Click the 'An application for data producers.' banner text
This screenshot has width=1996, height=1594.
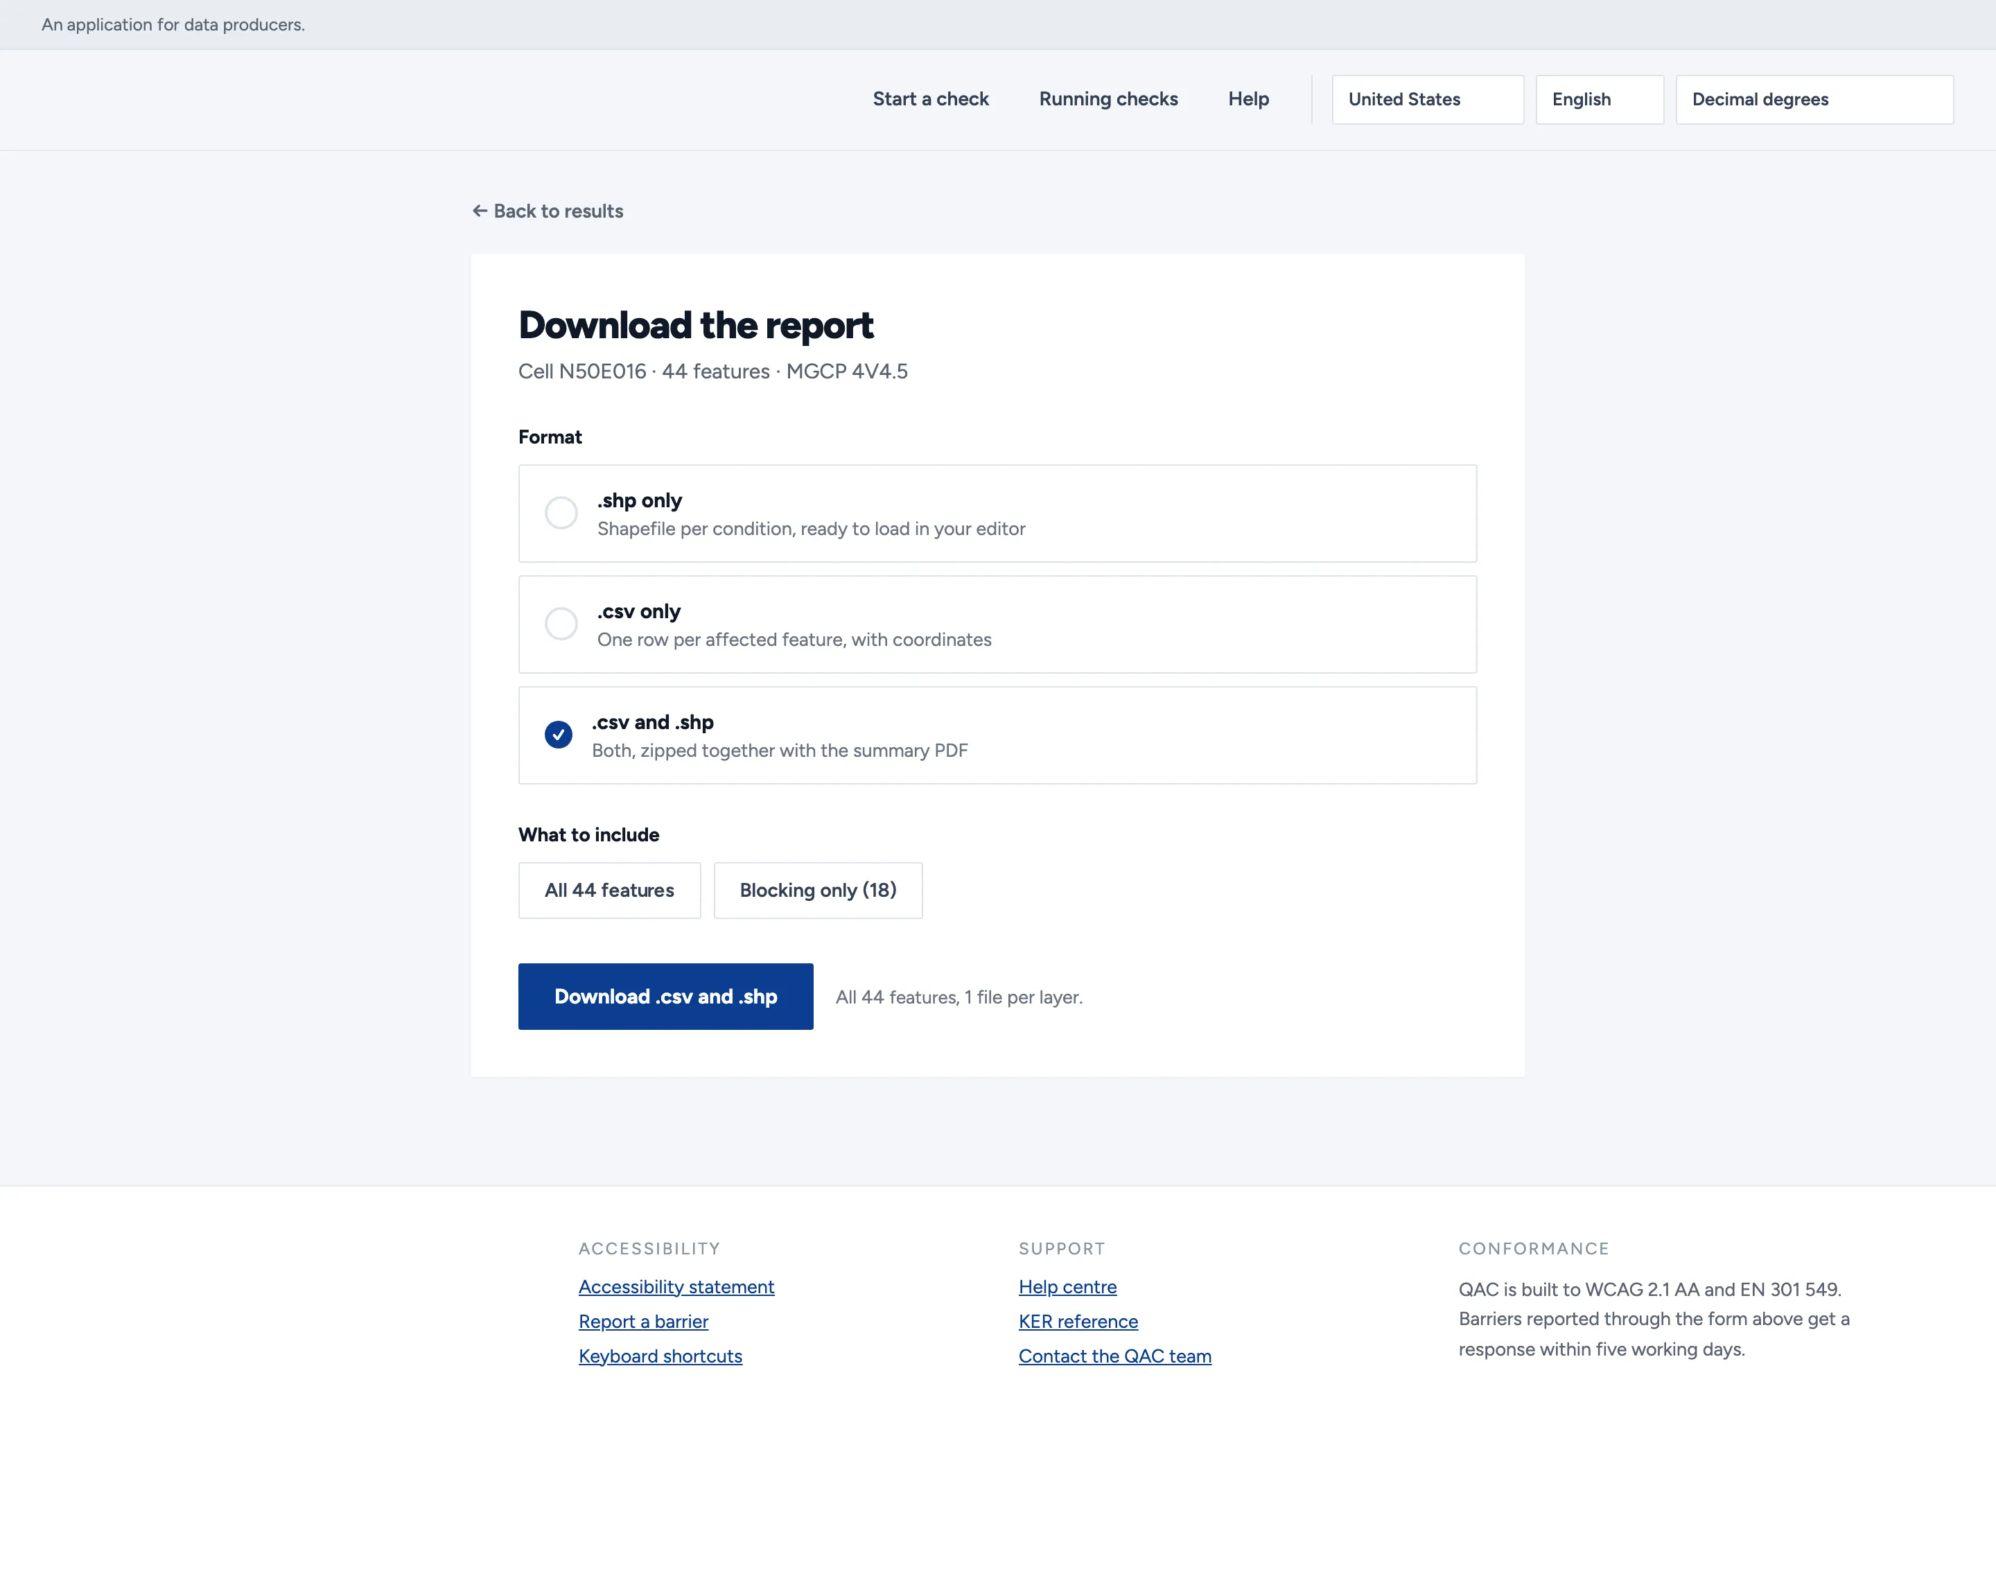point(173,25)
